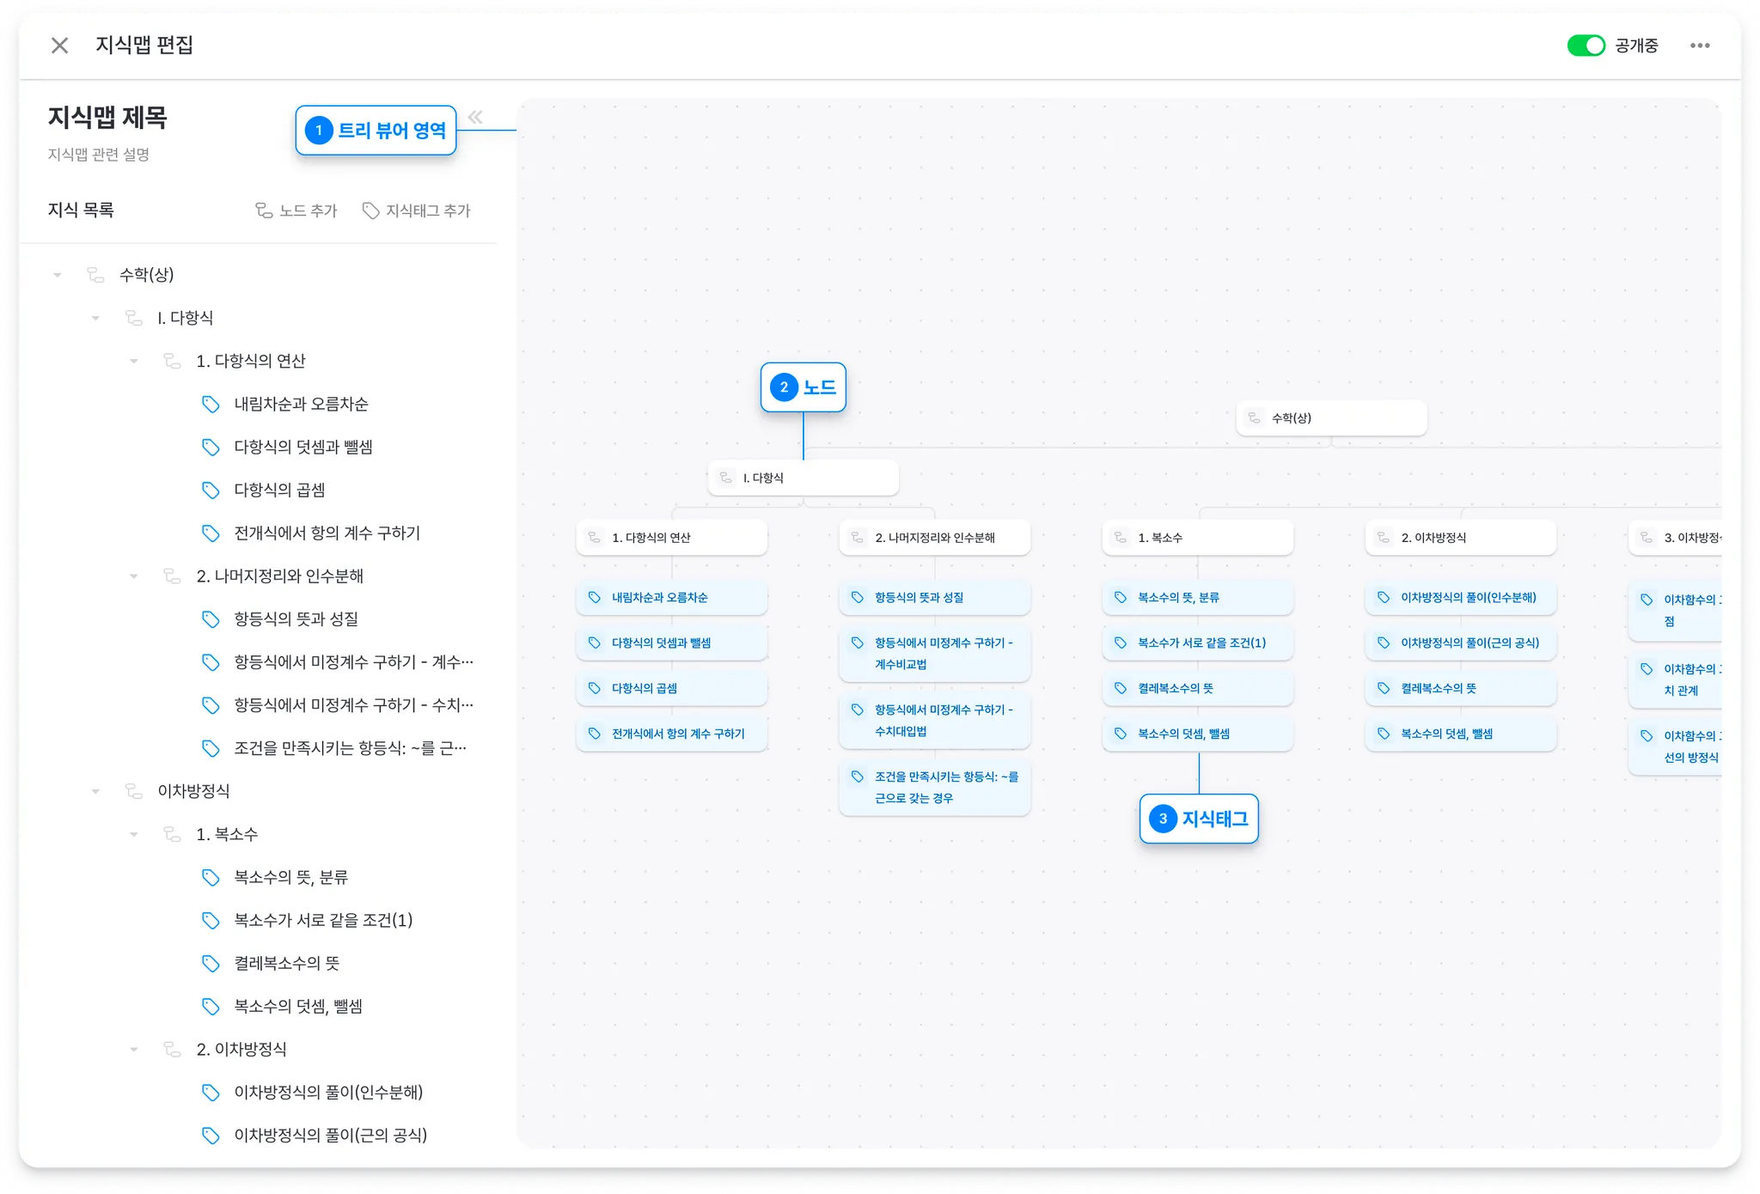Select 복소수의 뜻, 분류 tag card on canvas

(x=1196, y=597)
